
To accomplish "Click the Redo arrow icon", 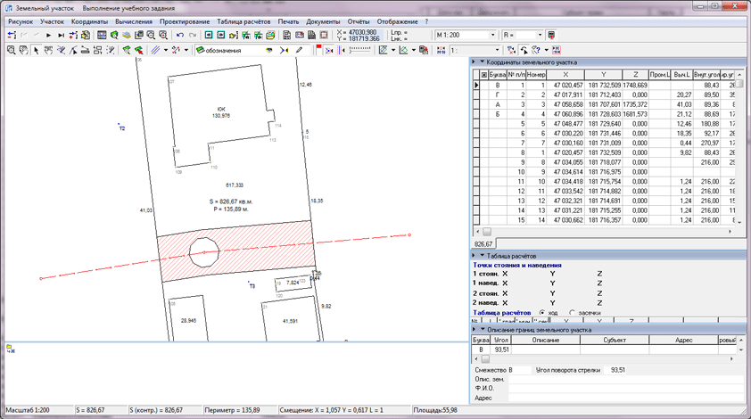I will coord(193,35).
